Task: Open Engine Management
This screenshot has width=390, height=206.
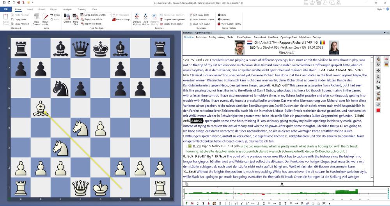Action: 173,19
